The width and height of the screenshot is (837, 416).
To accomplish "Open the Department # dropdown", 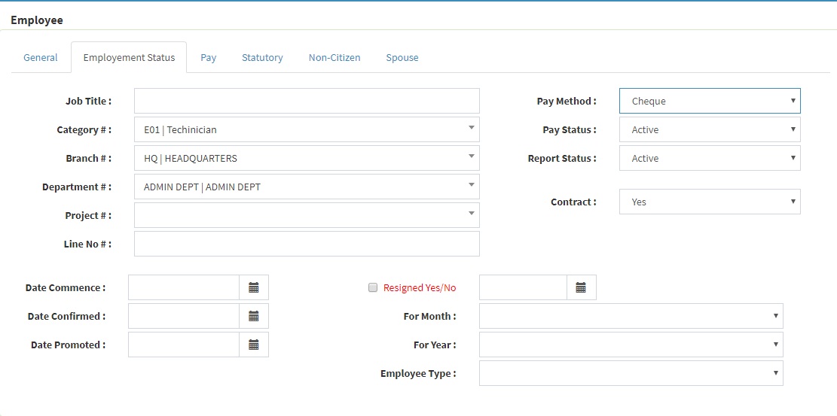I will 307,187.
